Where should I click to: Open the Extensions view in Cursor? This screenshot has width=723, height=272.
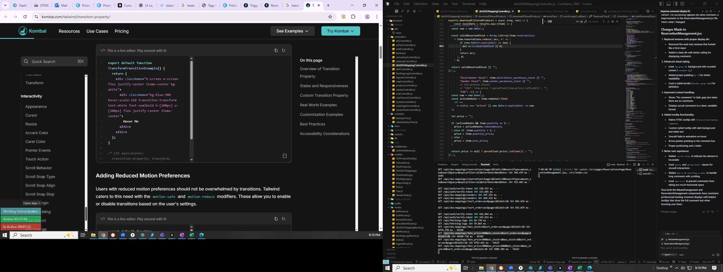point(414,11)
